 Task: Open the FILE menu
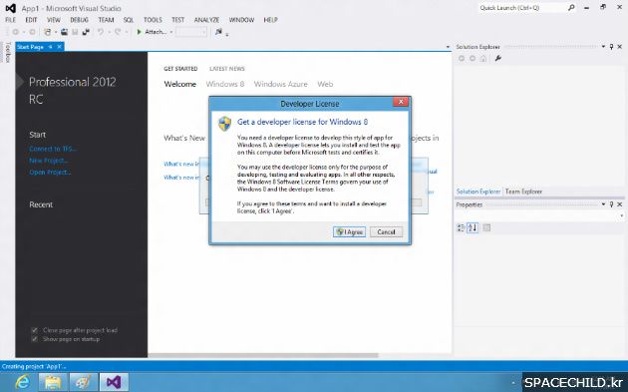pos(10,20)
